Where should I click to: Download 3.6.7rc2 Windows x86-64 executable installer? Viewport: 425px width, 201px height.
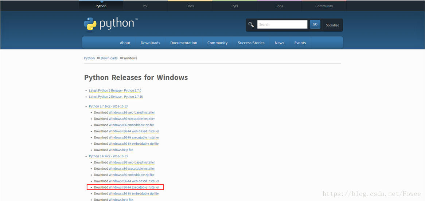pyautogui.click(x=134, y=187)
